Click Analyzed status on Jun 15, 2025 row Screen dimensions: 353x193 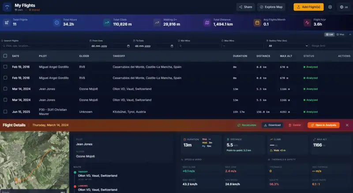311,112
